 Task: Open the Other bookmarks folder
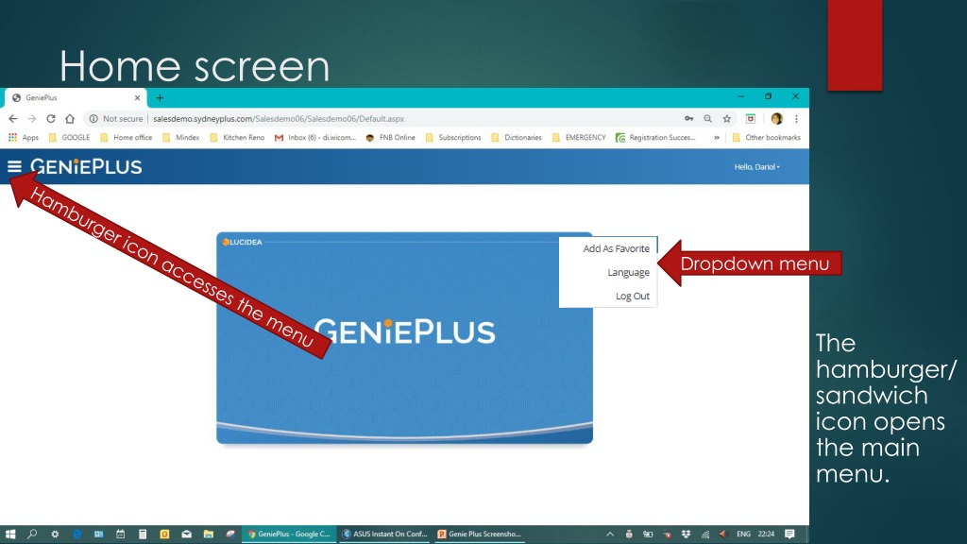click(x=766, y=138)
